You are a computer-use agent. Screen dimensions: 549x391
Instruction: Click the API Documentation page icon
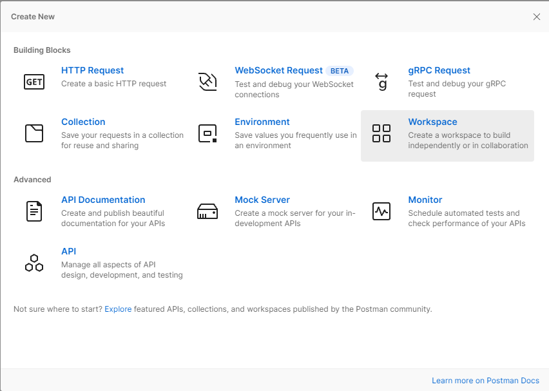pyautogui.click(x=34, y=211)
